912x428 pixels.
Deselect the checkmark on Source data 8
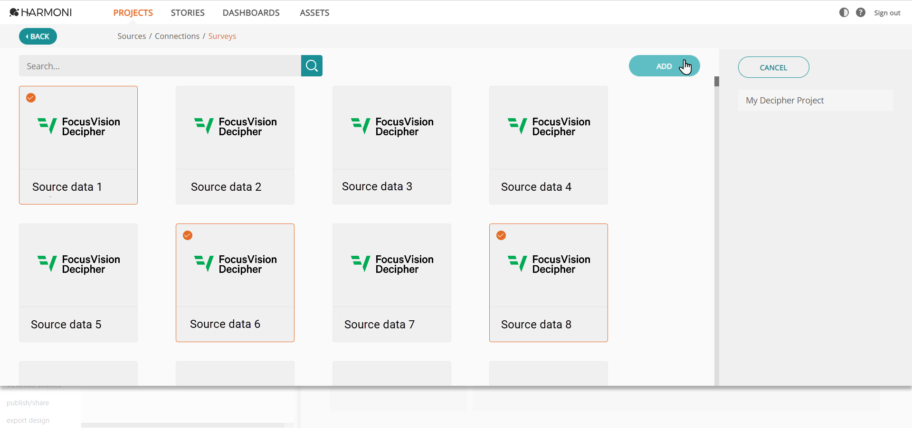(501, 235)
